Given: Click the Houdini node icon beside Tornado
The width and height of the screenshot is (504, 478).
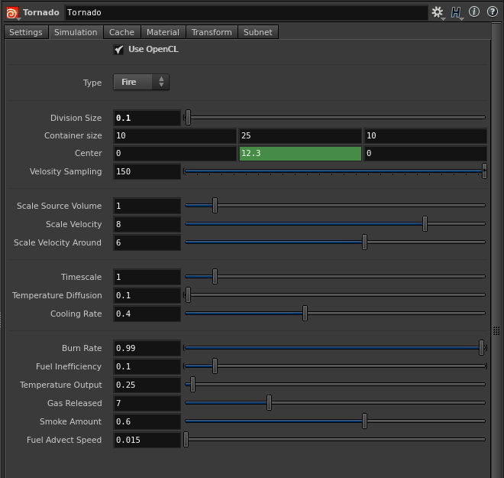Looking at the screenshot, I should tap(11, 12).
